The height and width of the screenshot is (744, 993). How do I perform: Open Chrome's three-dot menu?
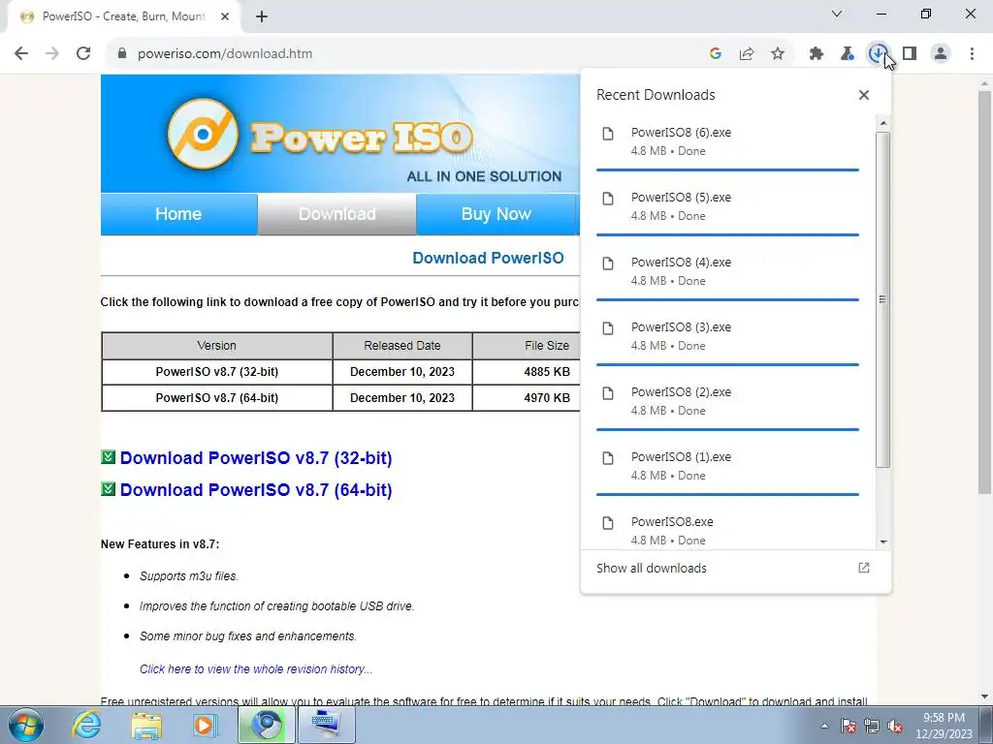(x=972, y=54)
